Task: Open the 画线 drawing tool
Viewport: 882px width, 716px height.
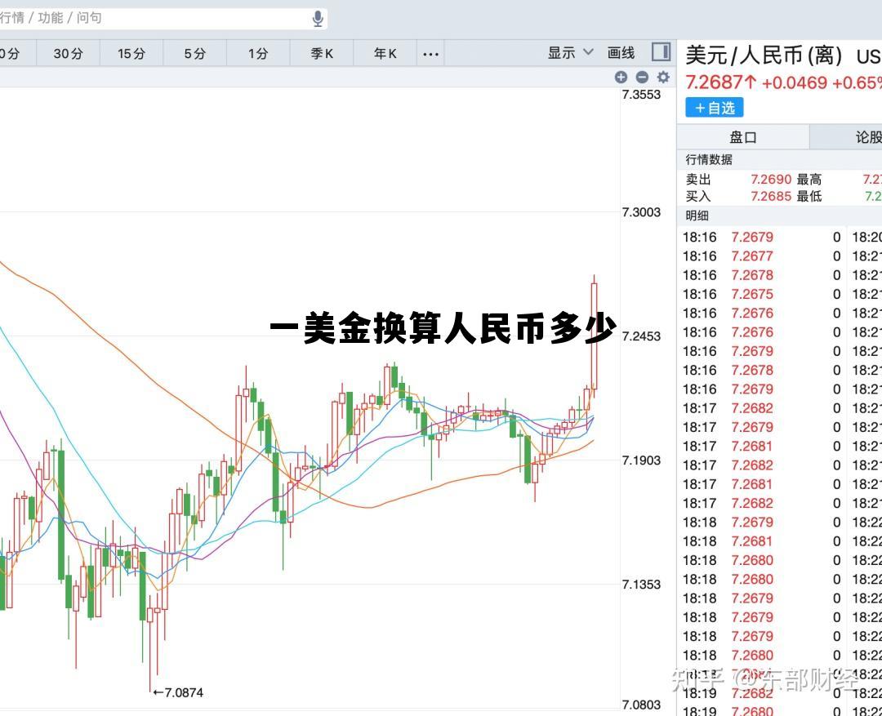Action: (621, 52)
